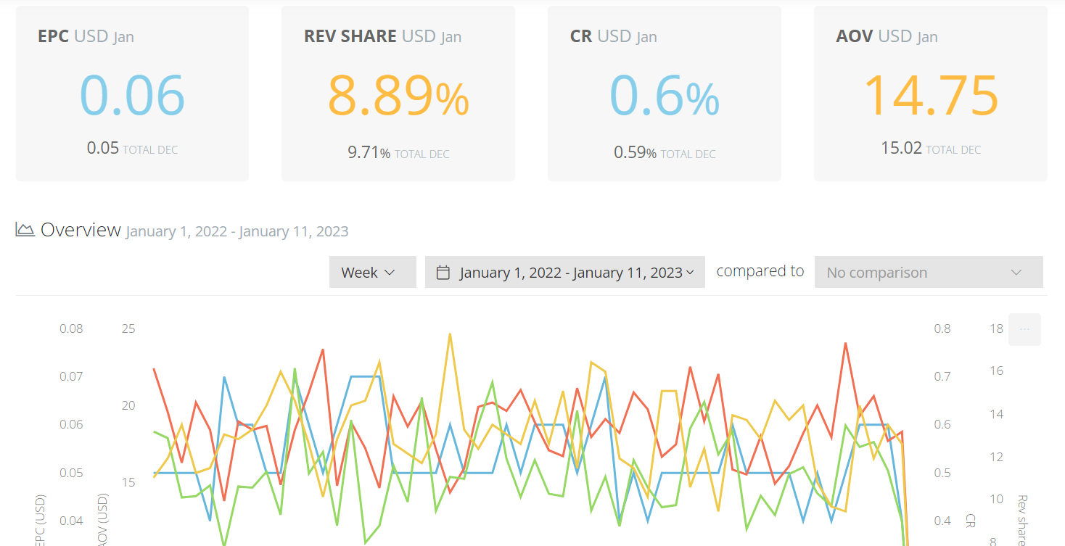The image size is (1065, 546).
Task: Click the CR USD Jan card title
Action: 613,36
